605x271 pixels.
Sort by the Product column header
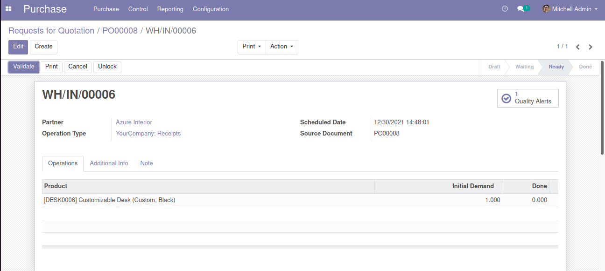coord(208,186)
